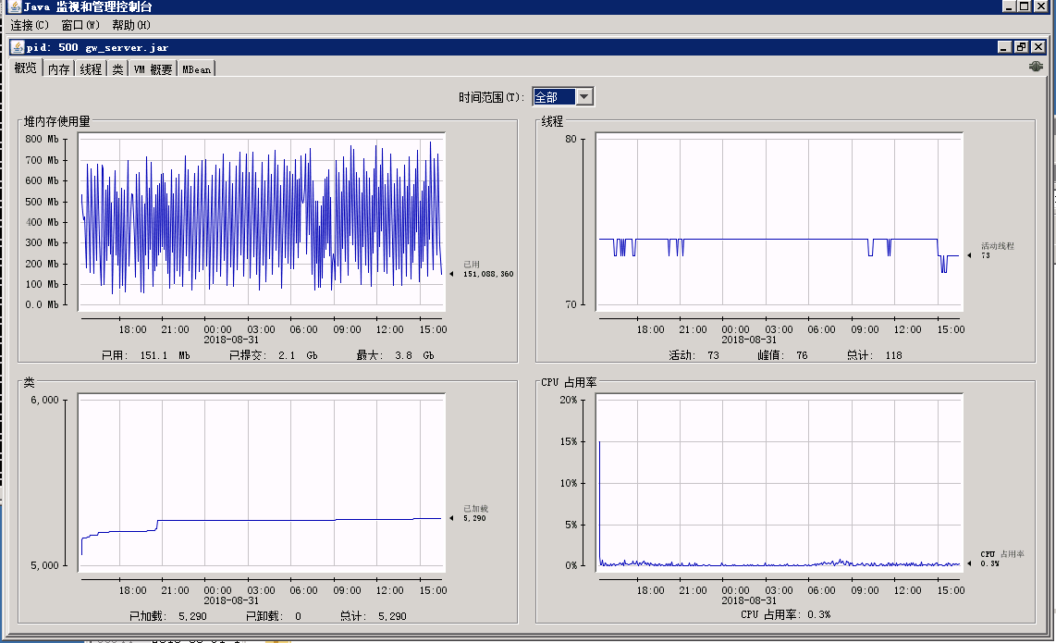
Task: Minimize the pid 500 gw_server.jar inner window
Action: pos(1004,46)
